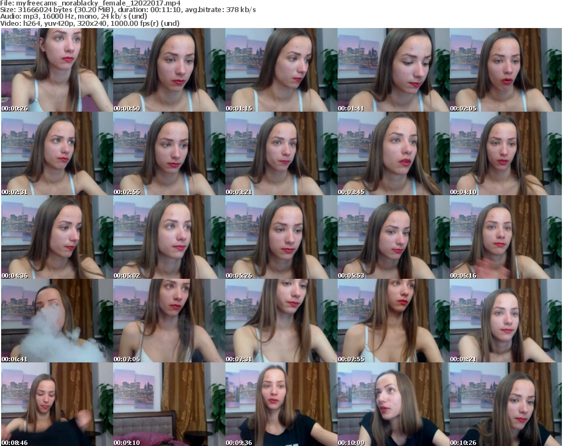
Task: View the 00:10:26 thumbnail
Action: [506, 404]
